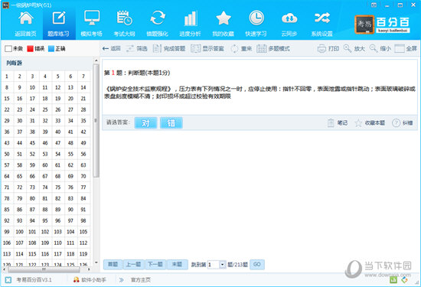Expand the double-chevron in status bar

[x=122, y=280]
